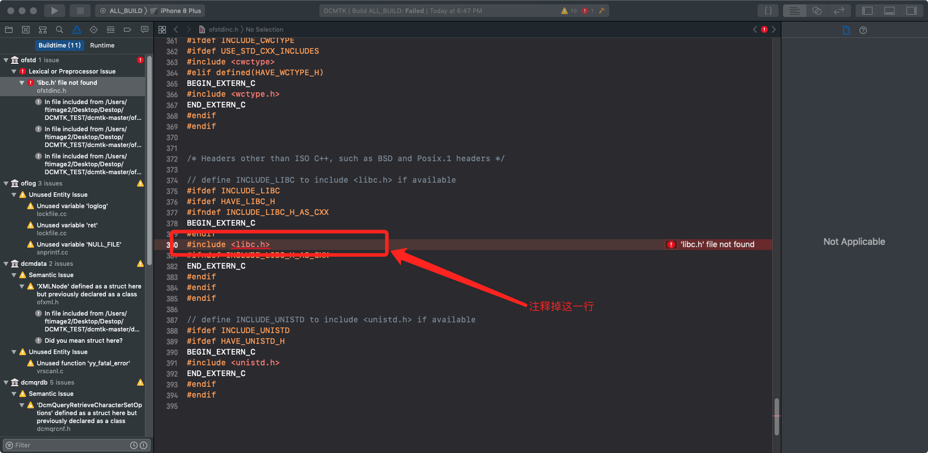Click the BEGIN_EXTERN_C text on line 365

[x=221, y=84]
